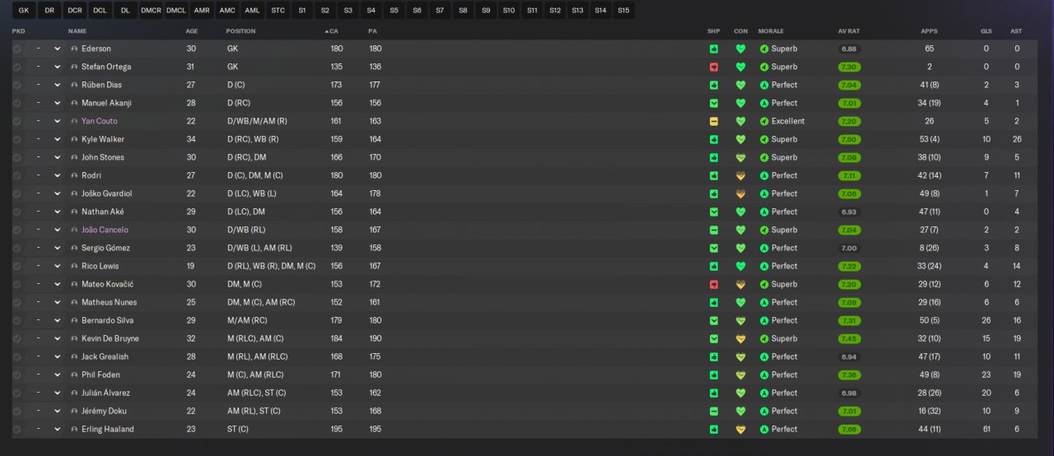The width and height of the screenshot is (1054, 456).
Task: Toggle the picked checkbox for Phil Foden
Action: pos(16,375)
